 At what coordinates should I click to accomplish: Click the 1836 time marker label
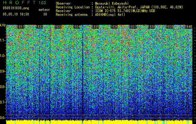click(114, 27)
